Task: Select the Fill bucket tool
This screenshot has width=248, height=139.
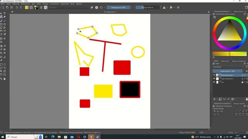Action: [1, 53]
